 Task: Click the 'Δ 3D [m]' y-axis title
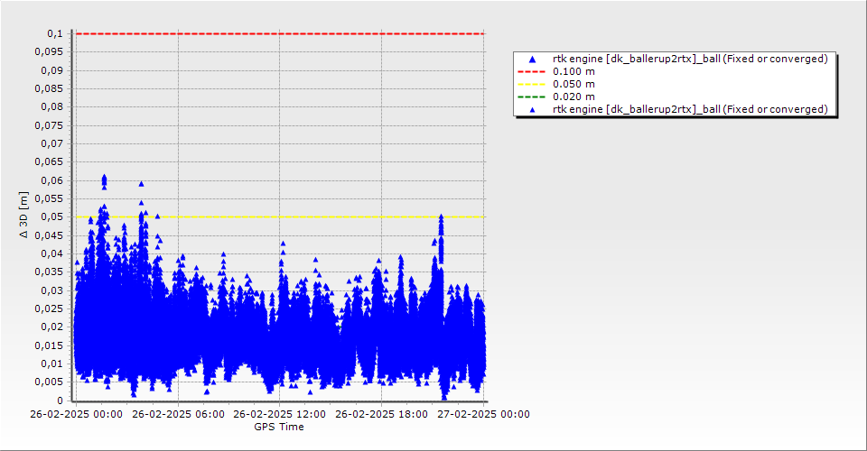coord(23,216)
